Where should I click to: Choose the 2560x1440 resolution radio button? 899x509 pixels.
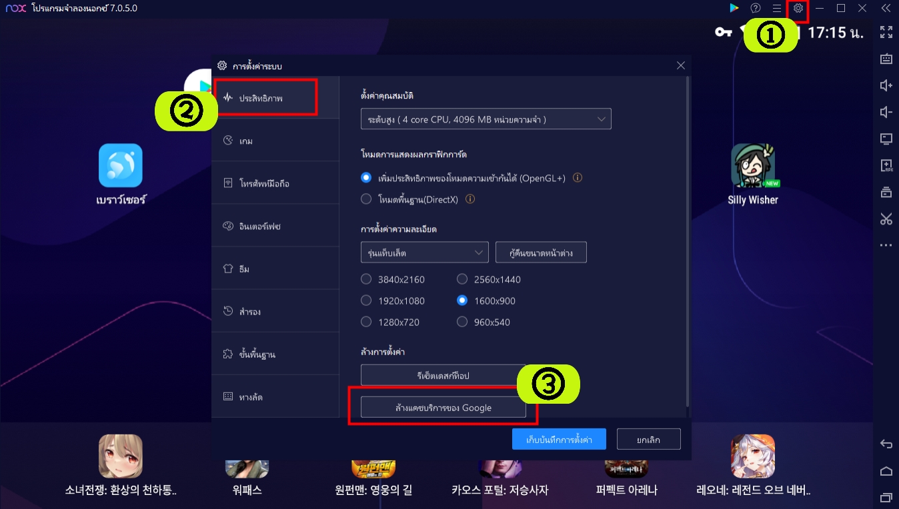(462, 279)
